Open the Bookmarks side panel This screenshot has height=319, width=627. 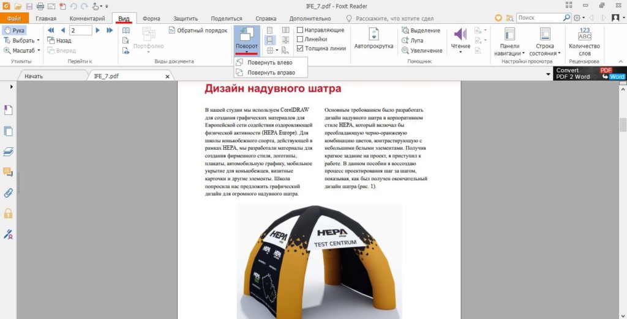[x=8, y=110]
